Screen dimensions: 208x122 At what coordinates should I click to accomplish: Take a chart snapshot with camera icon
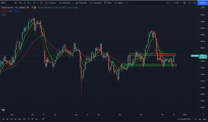(195, 3)
